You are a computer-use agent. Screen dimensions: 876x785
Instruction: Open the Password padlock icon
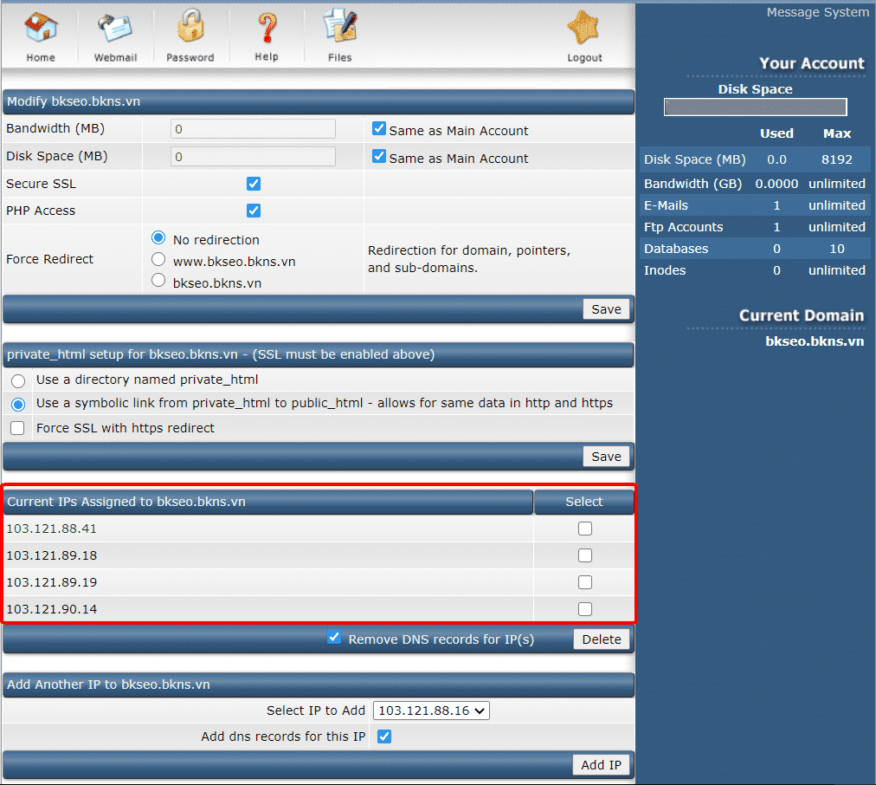coord(190,26)
